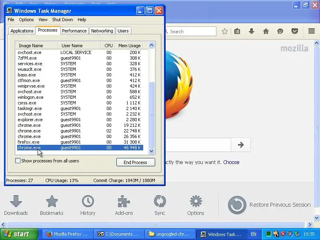Click EN language indicator in taskbar
This screenshot has width=320, height=240.
[254, 234]
